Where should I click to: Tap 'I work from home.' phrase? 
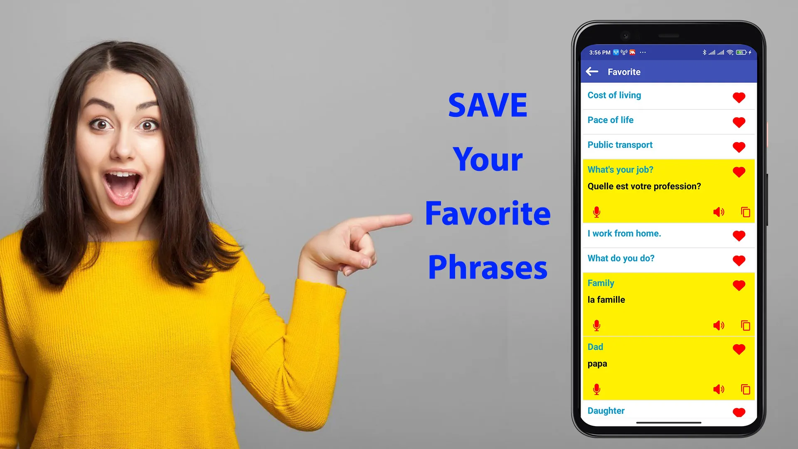(624, 233)
